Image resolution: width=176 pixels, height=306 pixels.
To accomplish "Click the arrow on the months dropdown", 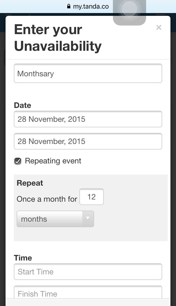I will (x=88, y=219).
